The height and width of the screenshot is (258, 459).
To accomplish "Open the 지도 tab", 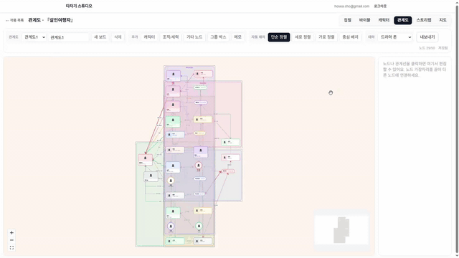I will click(443, 20).
